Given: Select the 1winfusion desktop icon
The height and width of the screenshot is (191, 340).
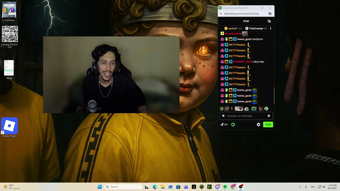Looking at the screenshot, I should point(9,12).
